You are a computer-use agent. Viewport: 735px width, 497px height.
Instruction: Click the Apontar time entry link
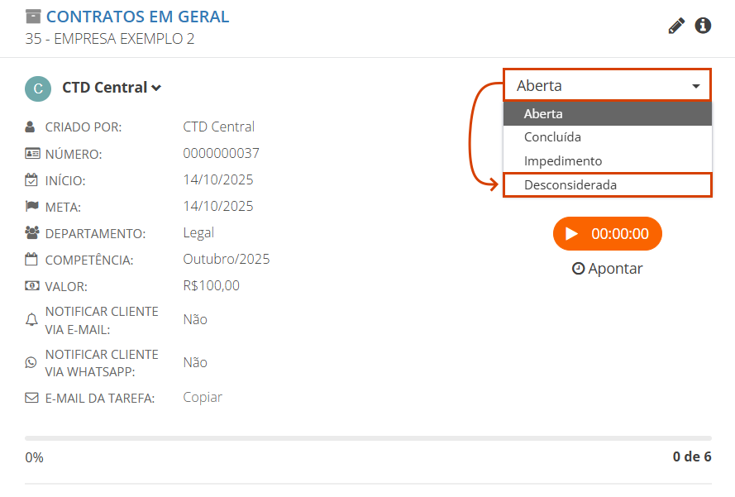607,269
